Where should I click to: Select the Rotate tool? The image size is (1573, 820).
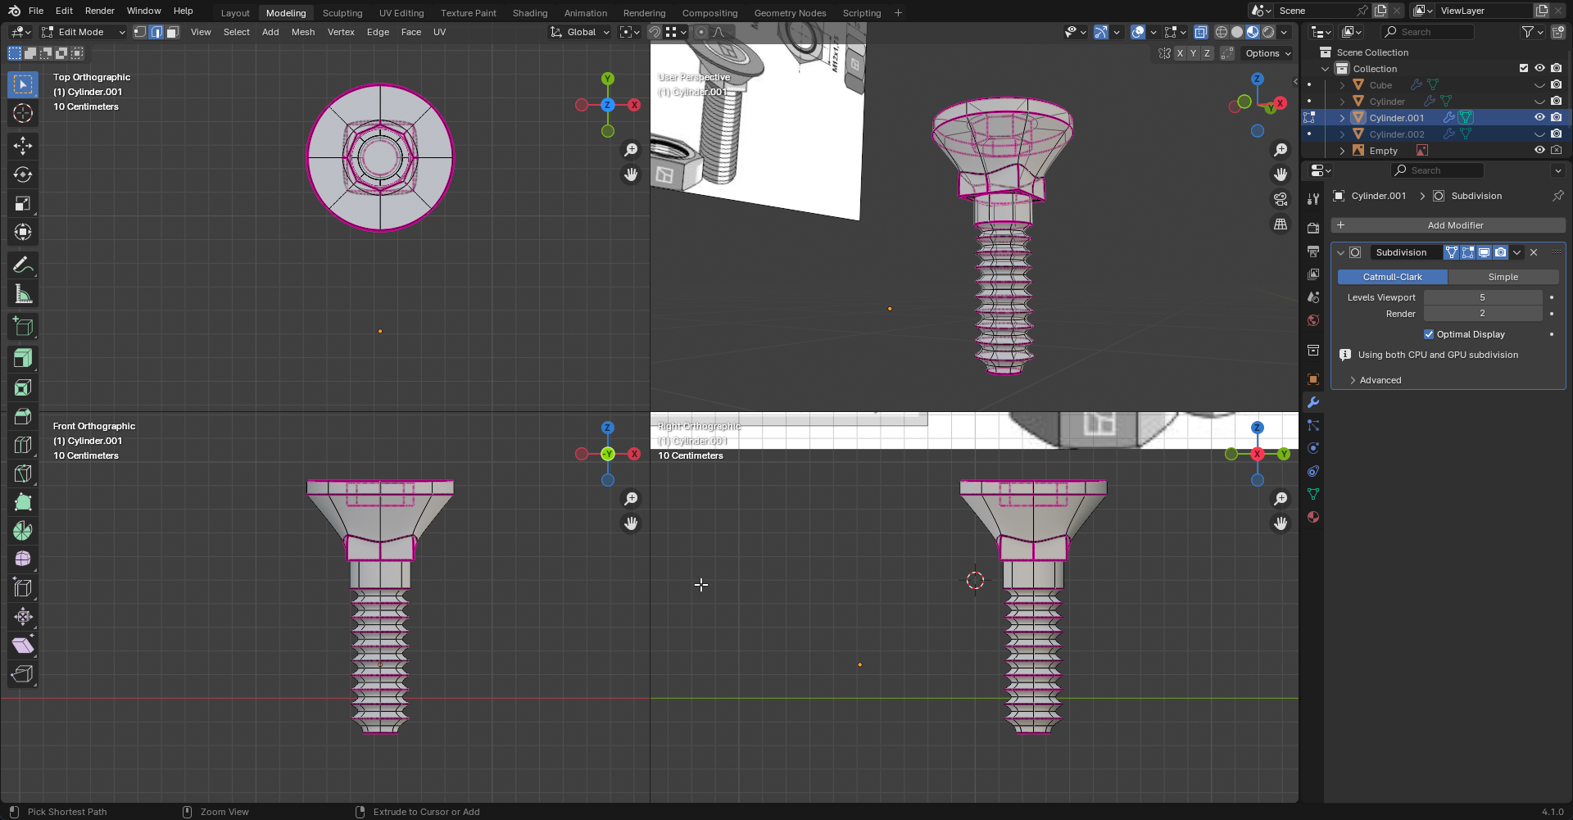tap(23, 174)
